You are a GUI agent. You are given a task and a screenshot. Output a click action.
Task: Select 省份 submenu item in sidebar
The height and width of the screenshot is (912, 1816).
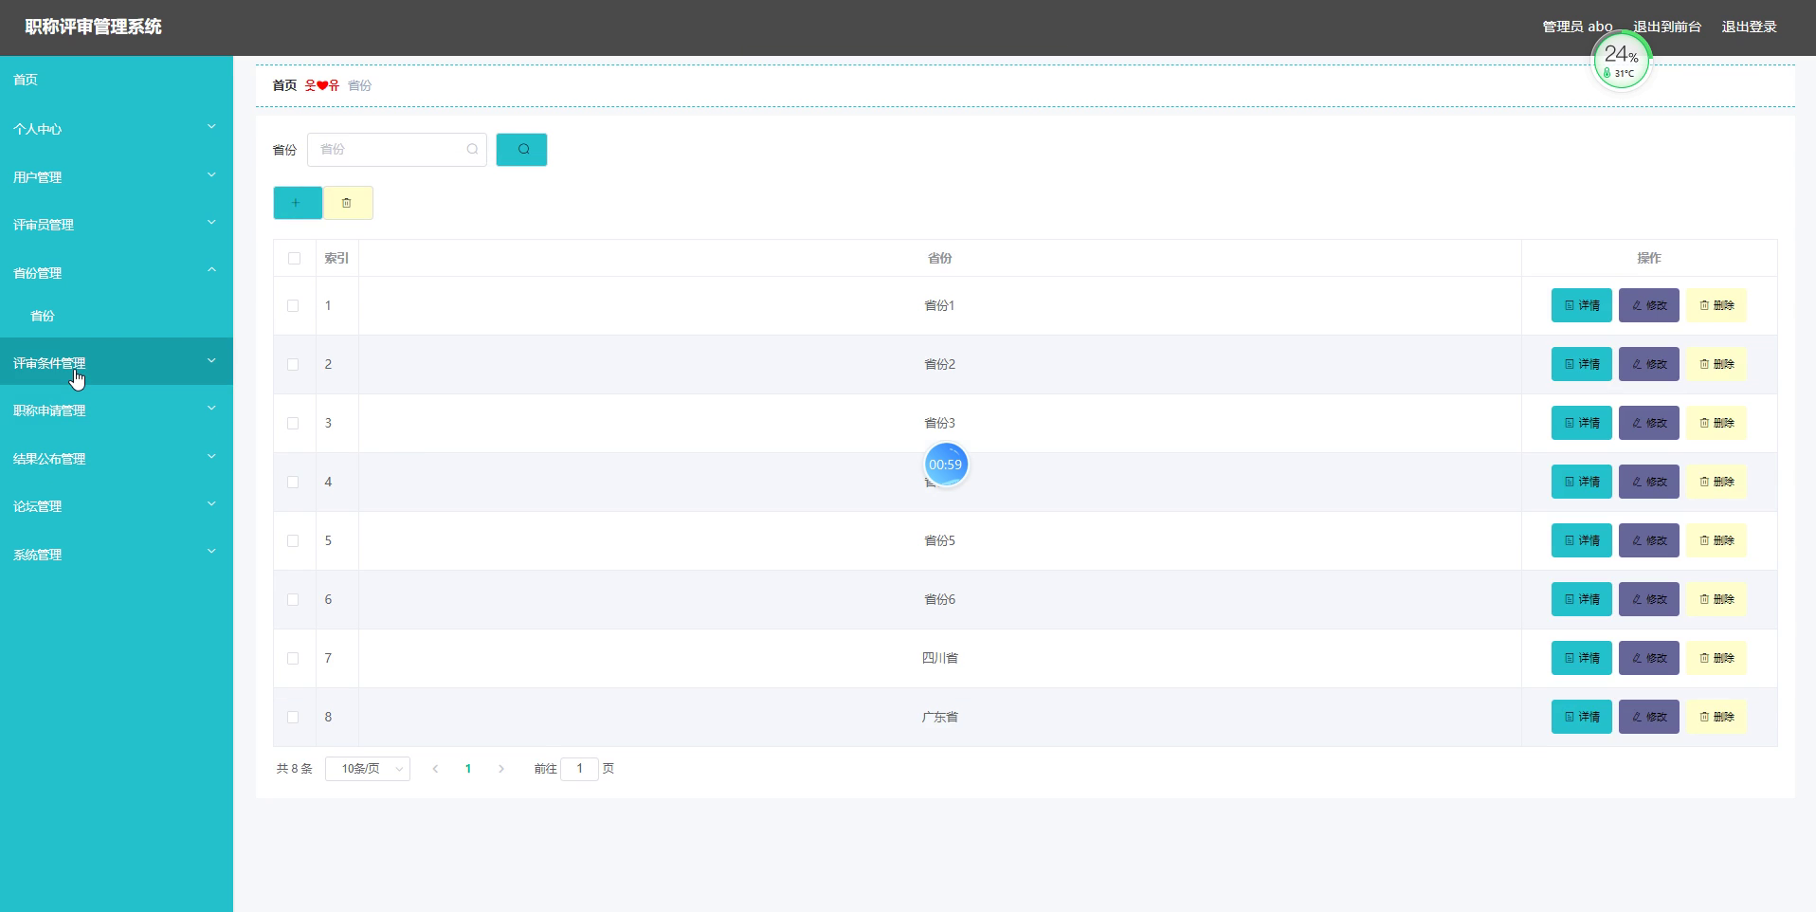116,317
